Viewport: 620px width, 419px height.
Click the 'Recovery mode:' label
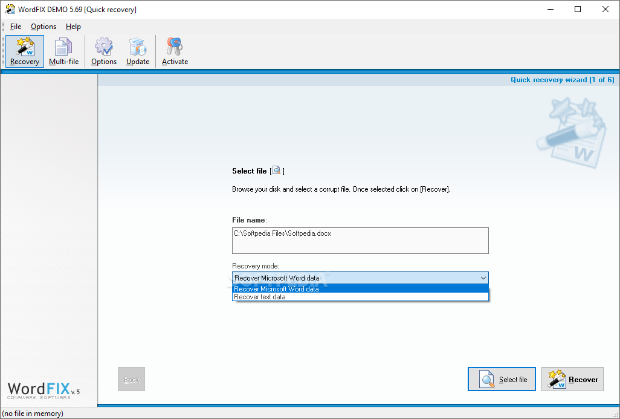pos(256,266)
